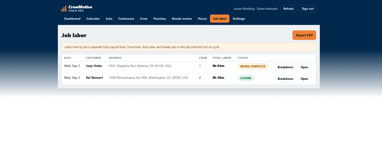Show Breakdown for Sal Stewart job
Screen dimensions: 382x161
click(x=285, y=79)
